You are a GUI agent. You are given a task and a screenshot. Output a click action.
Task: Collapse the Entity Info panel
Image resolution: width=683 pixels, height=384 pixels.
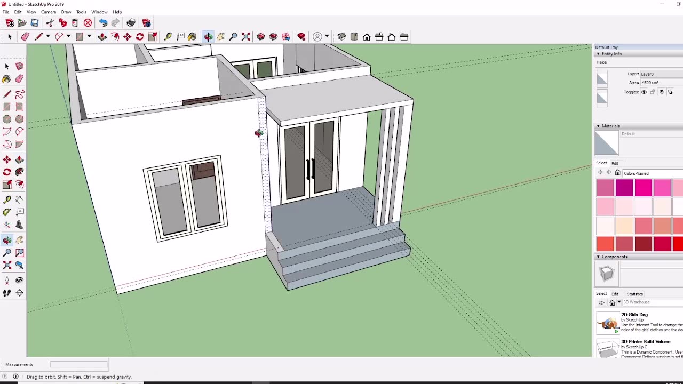pyautogui.click(x=598, y=54)
